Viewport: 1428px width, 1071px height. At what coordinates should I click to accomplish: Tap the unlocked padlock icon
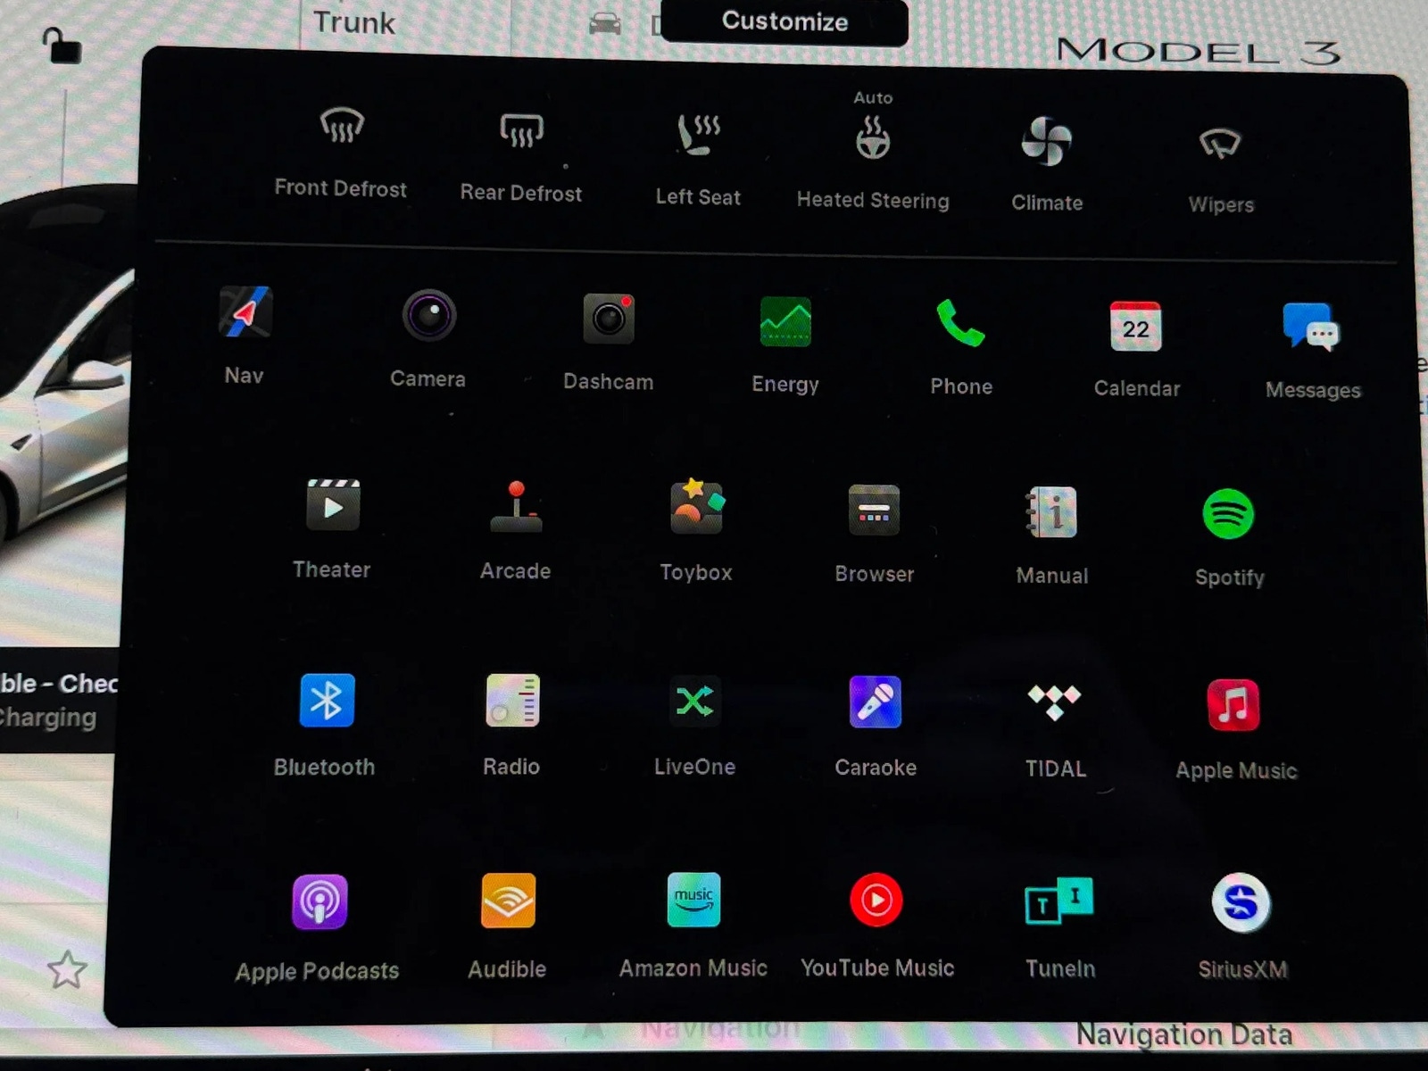click(62, 46)
